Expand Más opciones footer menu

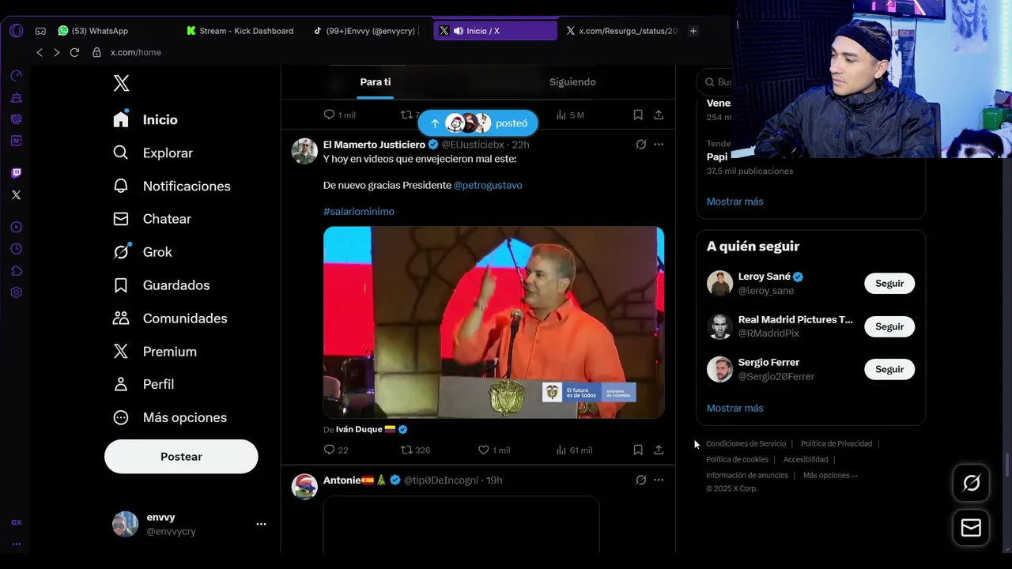(830, 476)
